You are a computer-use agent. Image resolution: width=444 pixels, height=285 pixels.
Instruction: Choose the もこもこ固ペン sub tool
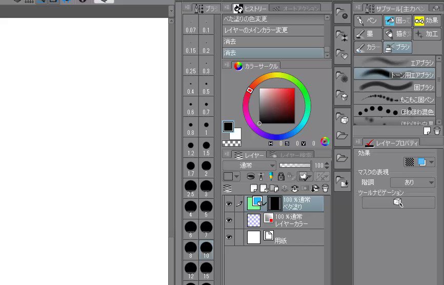coord(394,99)
